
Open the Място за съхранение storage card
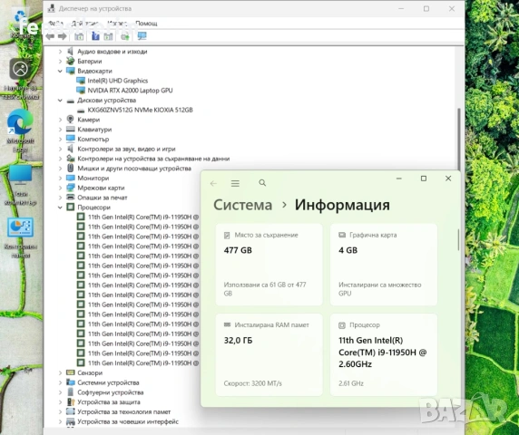tap(269, 265)
